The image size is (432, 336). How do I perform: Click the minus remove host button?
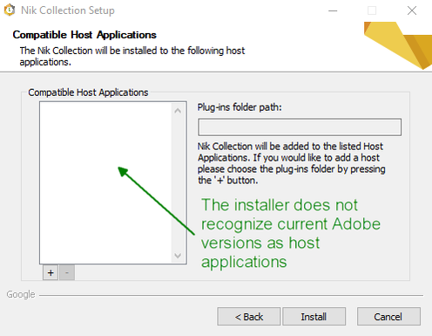[x=67, y=272]
